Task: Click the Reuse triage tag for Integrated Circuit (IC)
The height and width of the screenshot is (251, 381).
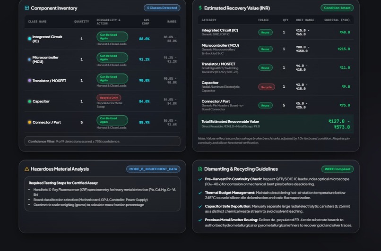Action: pos(265,33)
